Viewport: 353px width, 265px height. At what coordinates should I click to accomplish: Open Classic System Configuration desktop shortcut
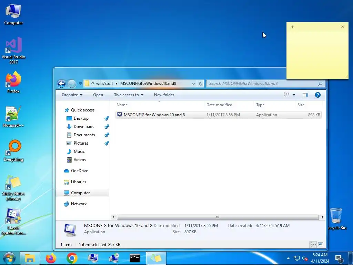point(13,222)
